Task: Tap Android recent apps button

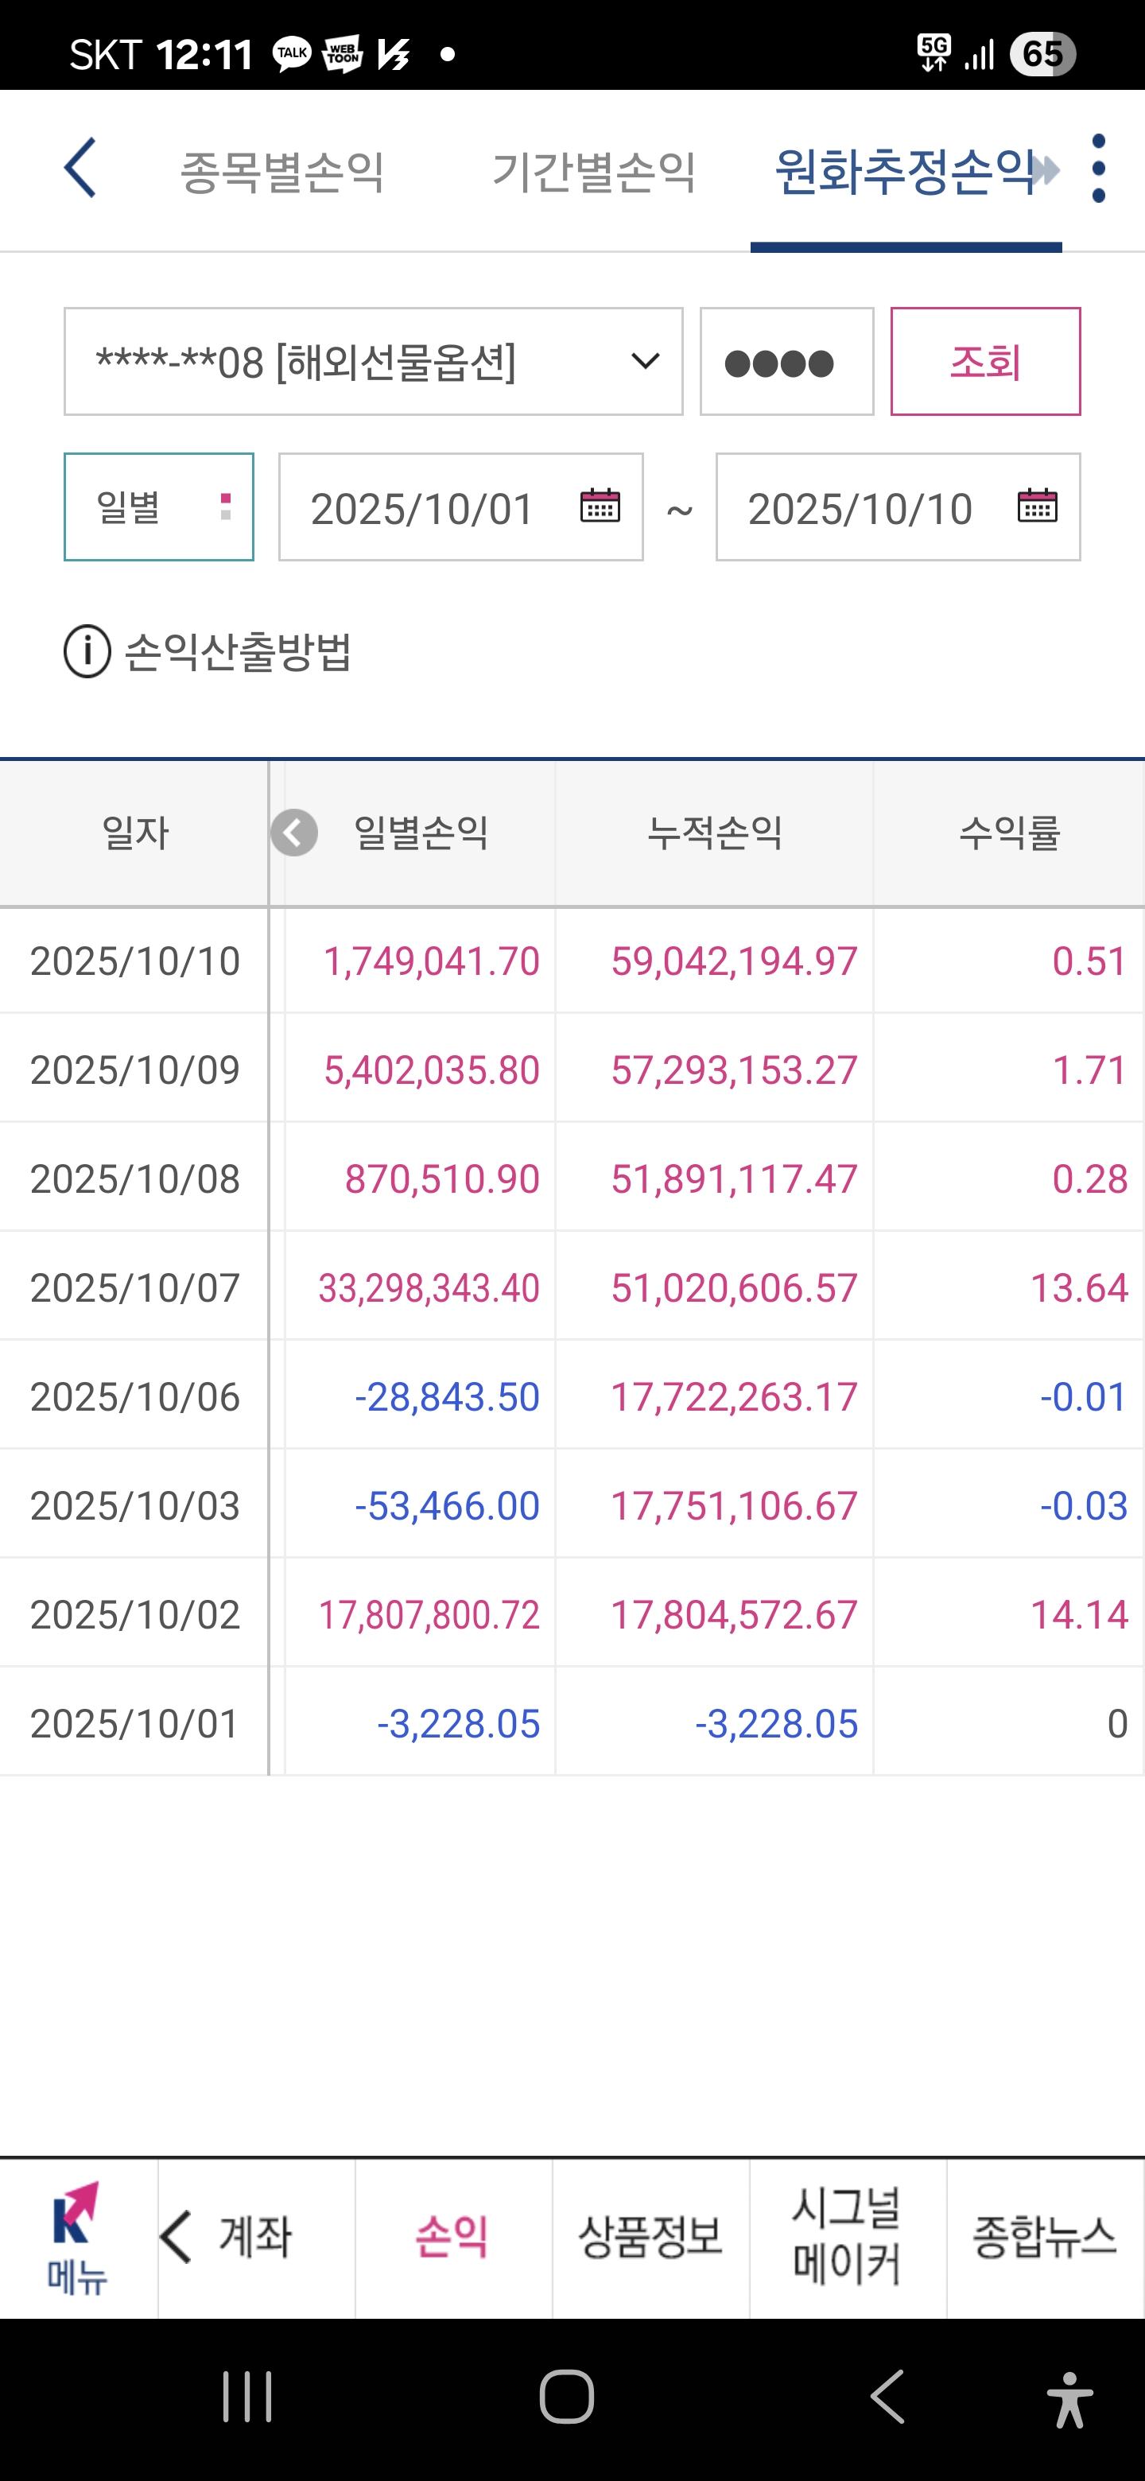Action: click(247, 2396)
